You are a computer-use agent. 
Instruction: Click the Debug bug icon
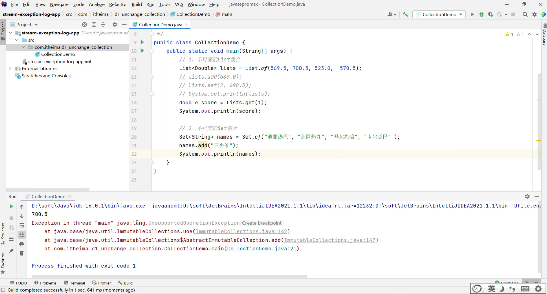coord(481,14)
